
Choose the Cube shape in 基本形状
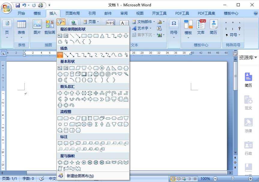tap(78, 74)
